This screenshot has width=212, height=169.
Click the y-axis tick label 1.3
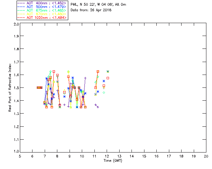point(16,114)
